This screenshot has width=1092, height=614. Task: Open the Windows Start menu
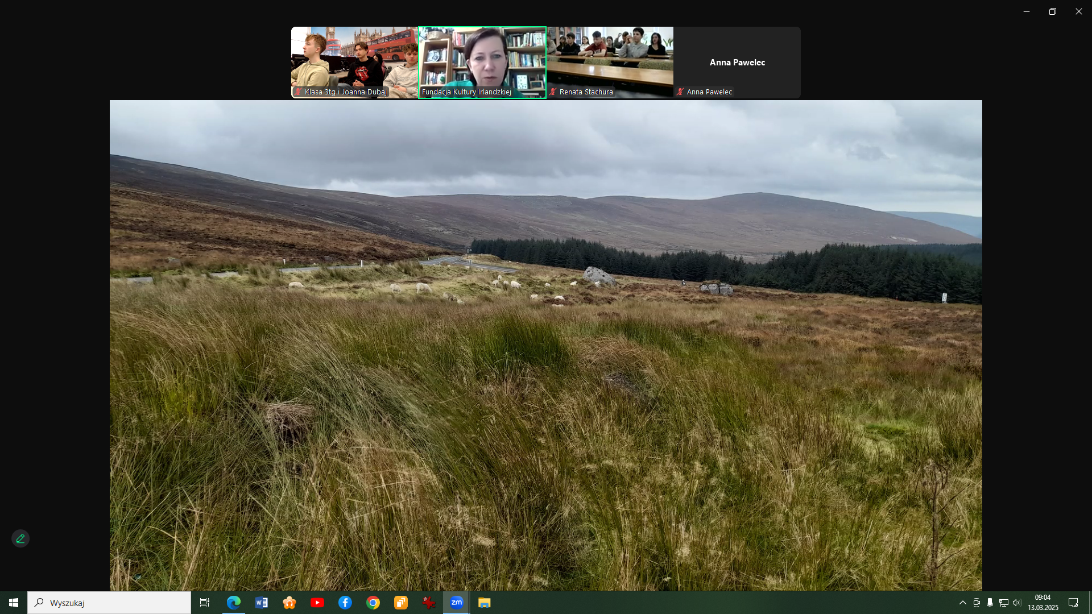(x=14, y=603)
